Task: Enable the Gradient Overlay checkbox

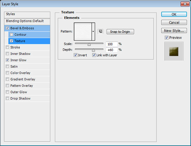Action: point(7,79)
